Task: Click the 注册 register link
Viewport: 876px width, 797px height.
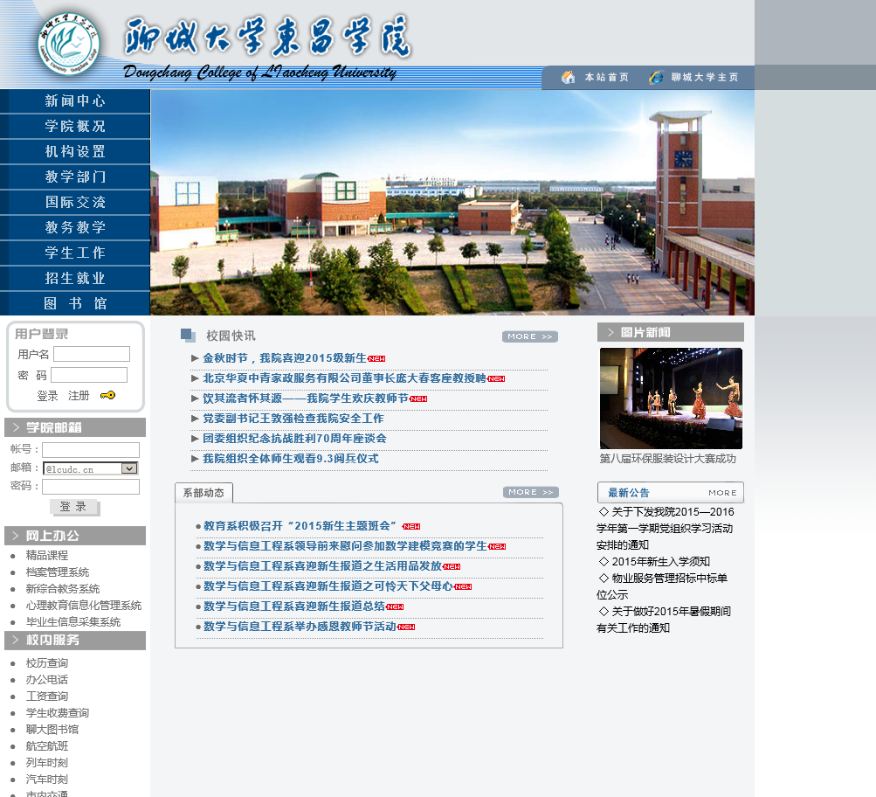Action: point(79,396)
